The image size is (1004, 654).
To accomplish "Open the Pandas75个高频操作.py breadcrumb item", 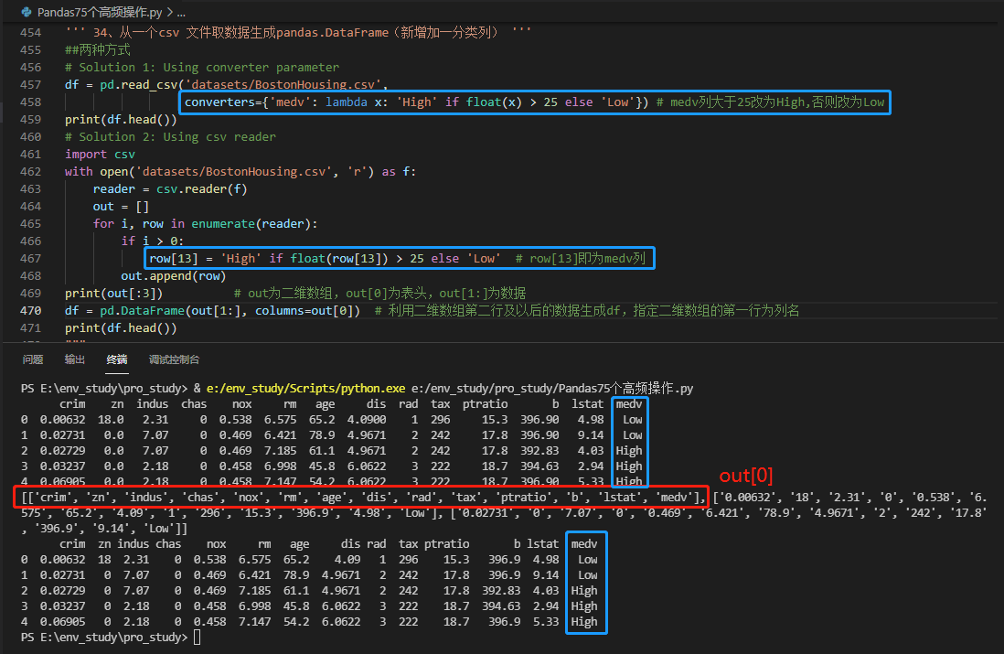I will 100,12.
